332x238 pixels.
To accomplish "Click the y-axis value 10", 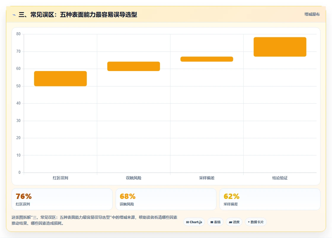I will [x=18, y=155].
